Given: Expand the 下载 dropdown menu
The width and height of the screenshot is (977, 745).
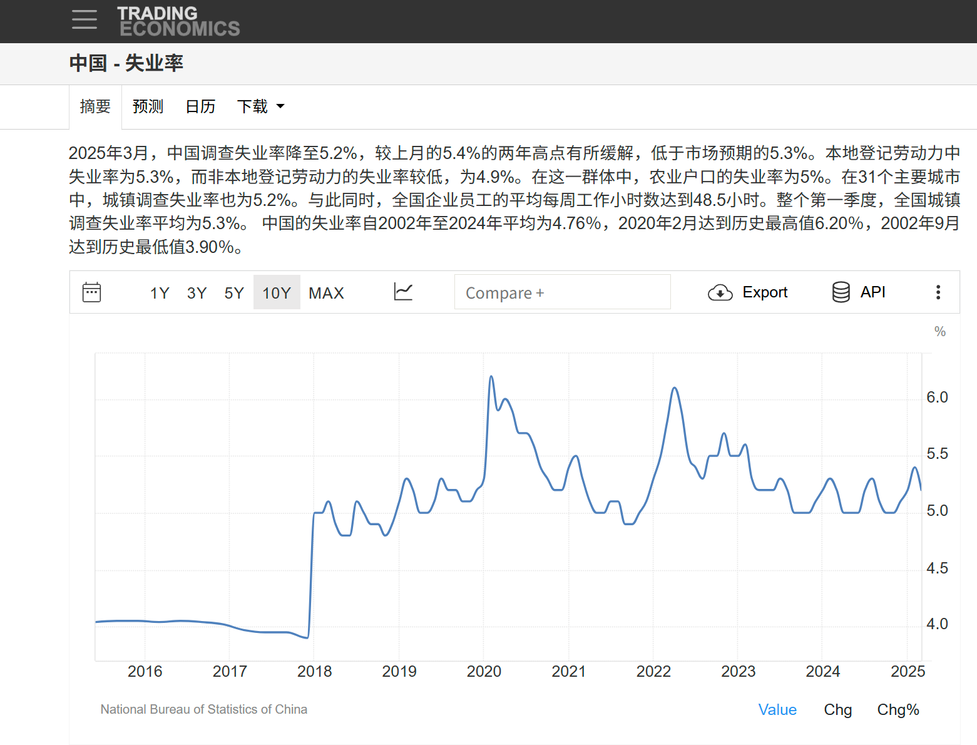Looking at the screenshot, I should [260, 107].
